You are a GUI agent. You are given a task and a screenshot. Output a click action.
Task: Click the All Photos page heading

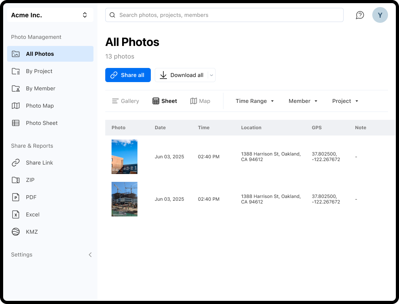[132, 42]
